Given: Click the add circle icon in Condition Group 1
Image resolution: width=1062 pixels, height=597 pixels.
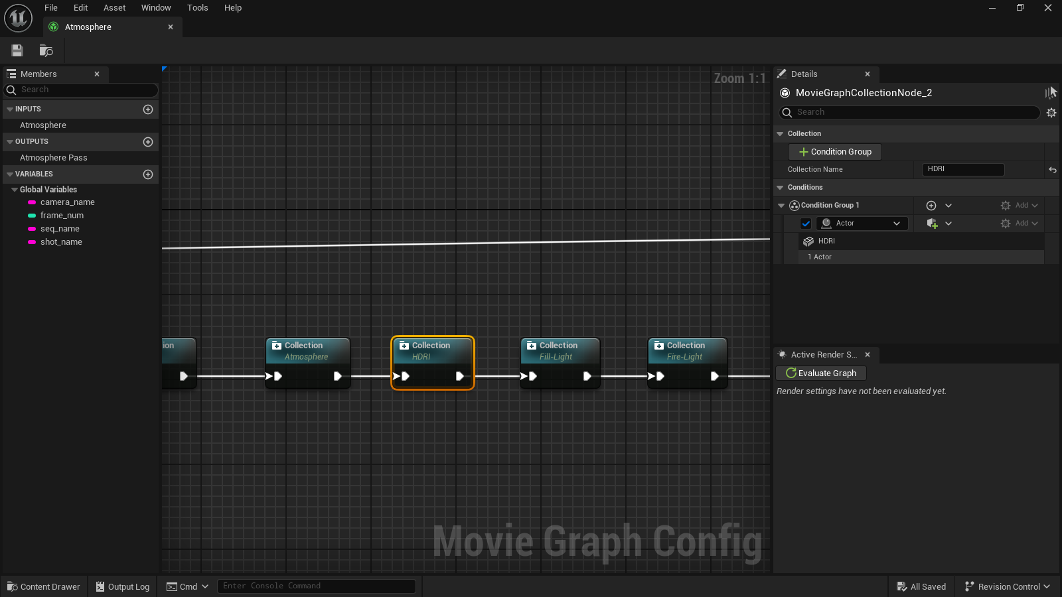Looking at the screenshot, I should pos(931,206).
